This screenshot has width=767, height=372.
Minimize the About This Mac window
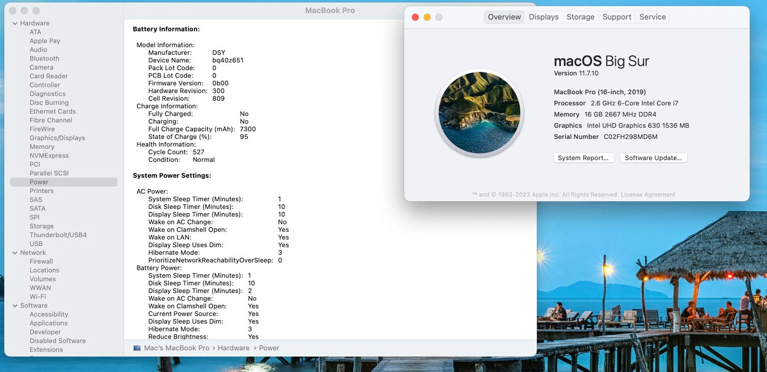tap(427, 17)
